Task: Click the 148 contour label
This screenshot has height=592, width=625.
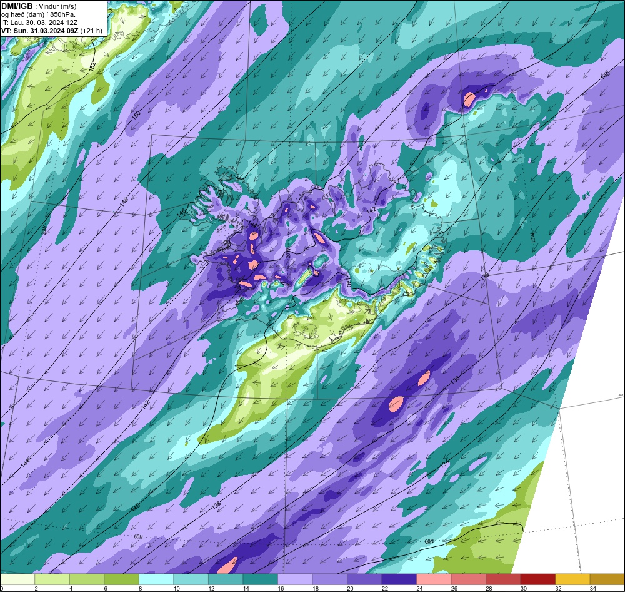Action: (124, 202)
